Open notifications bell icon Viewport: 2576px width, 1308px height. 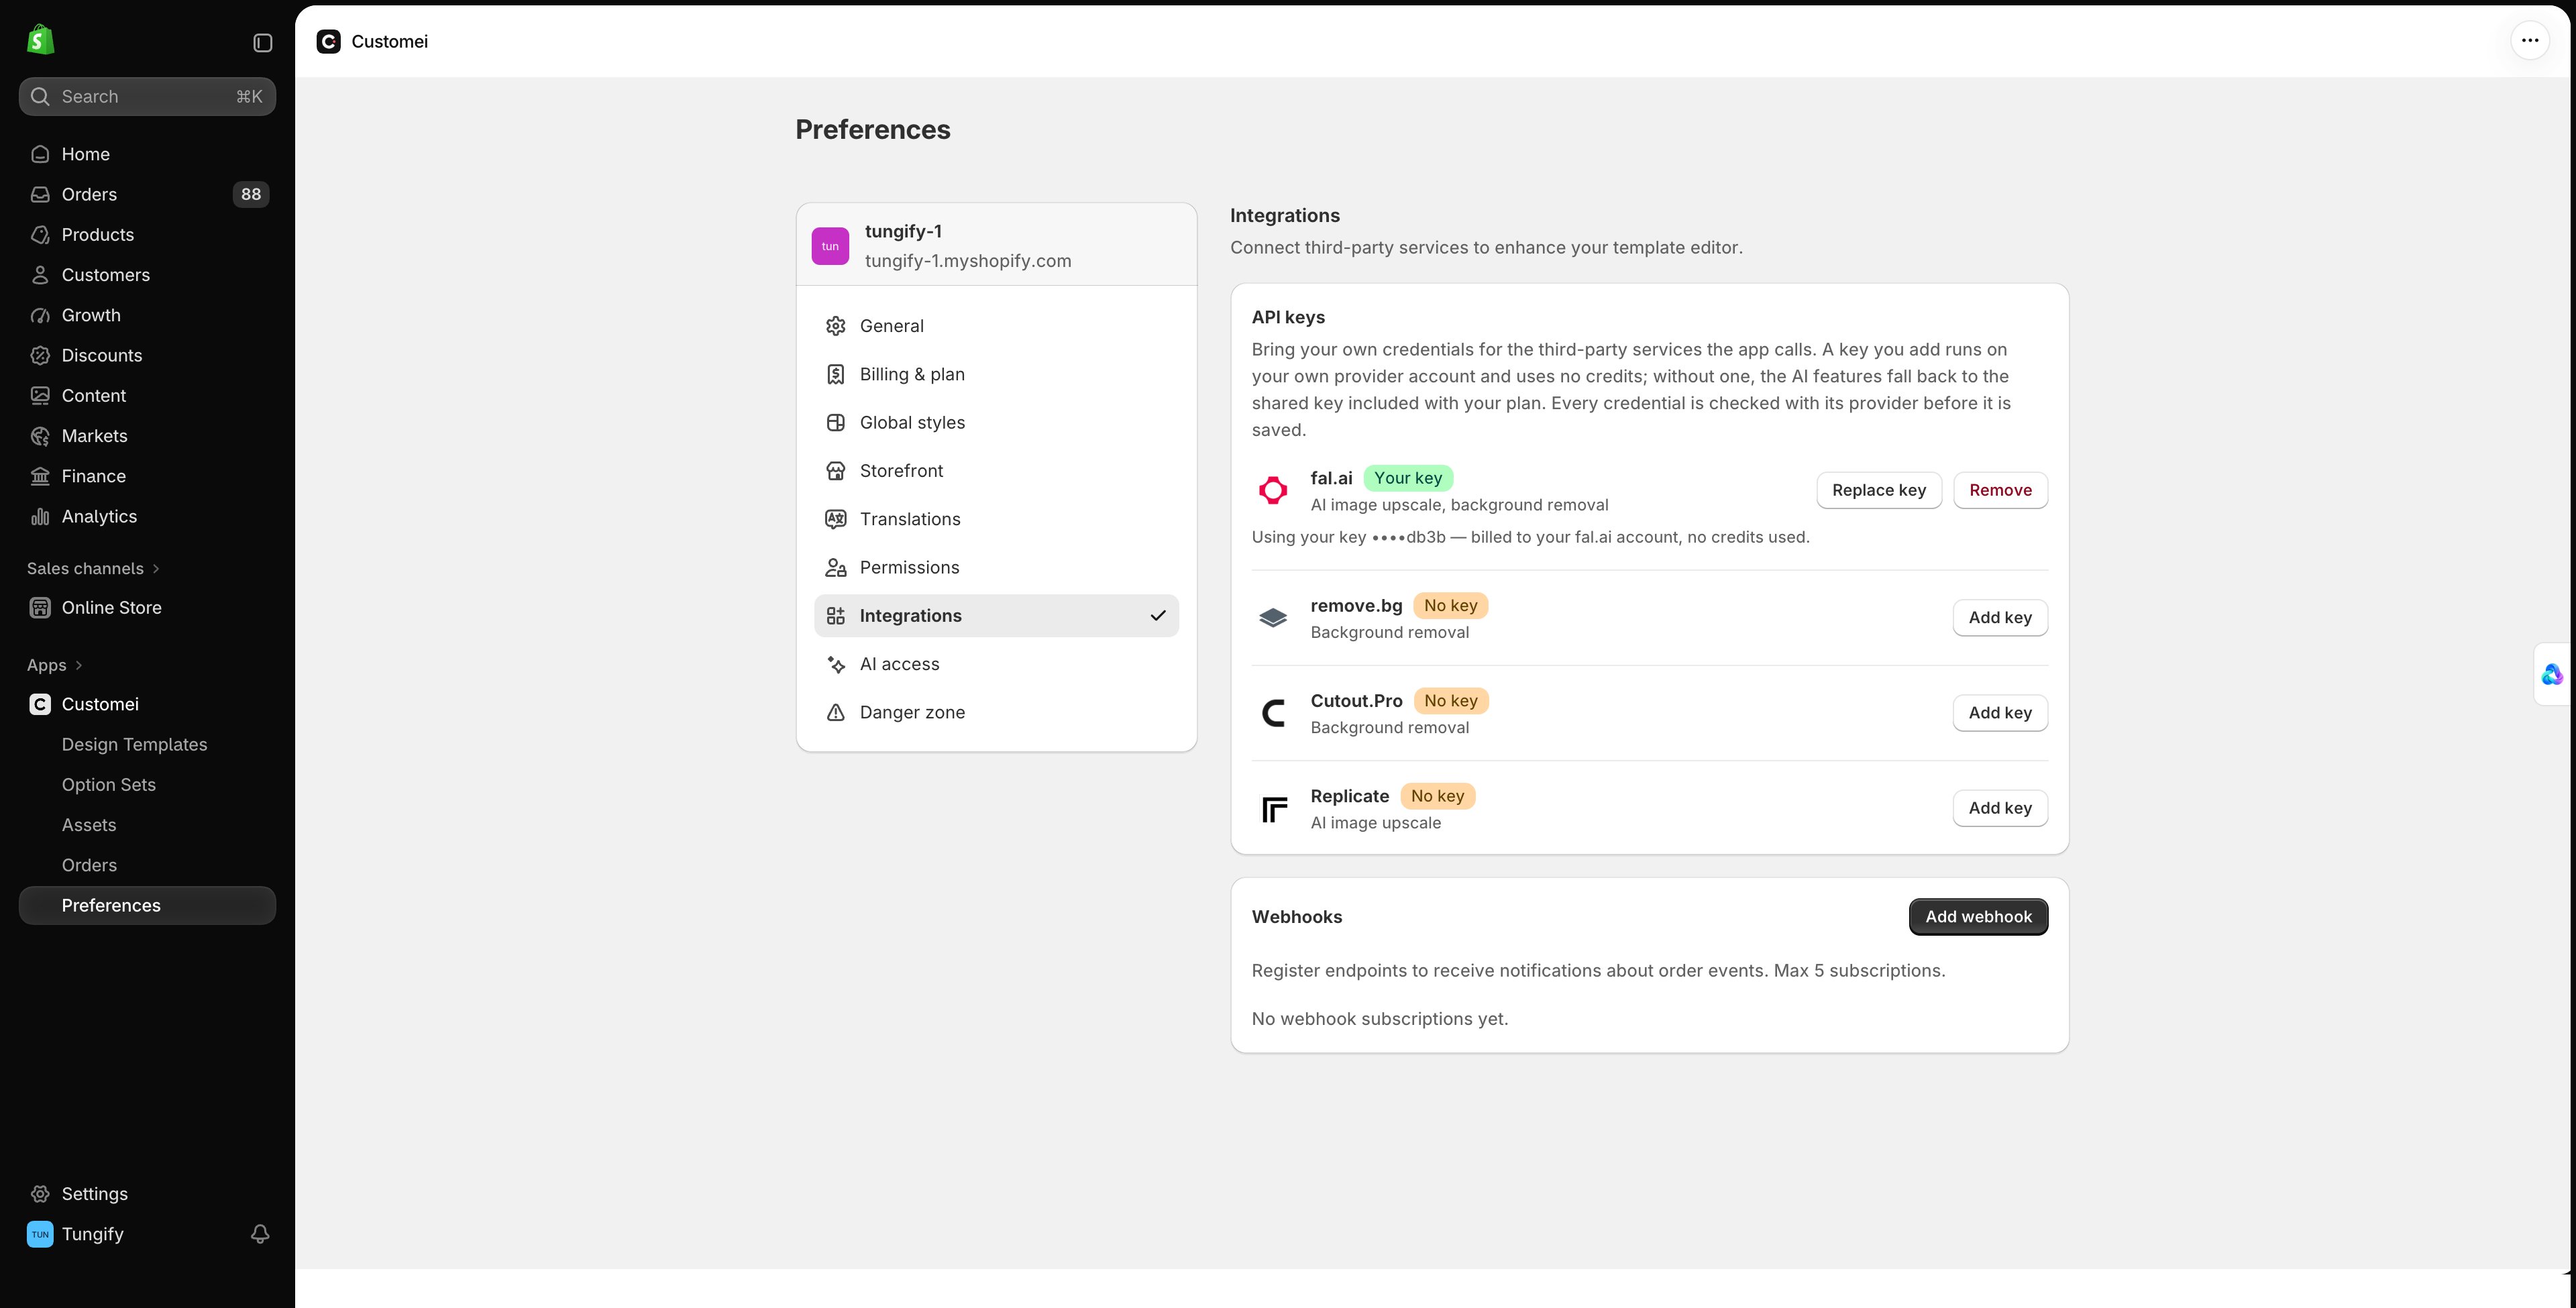[x=260, y=1234]
